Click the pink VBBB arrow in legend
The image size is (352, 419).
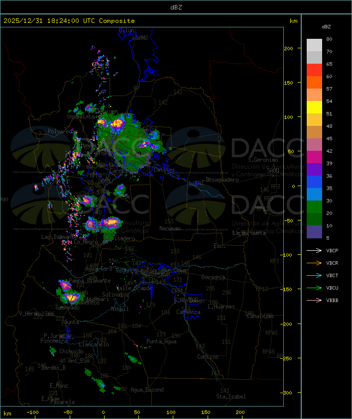[314, 301]
